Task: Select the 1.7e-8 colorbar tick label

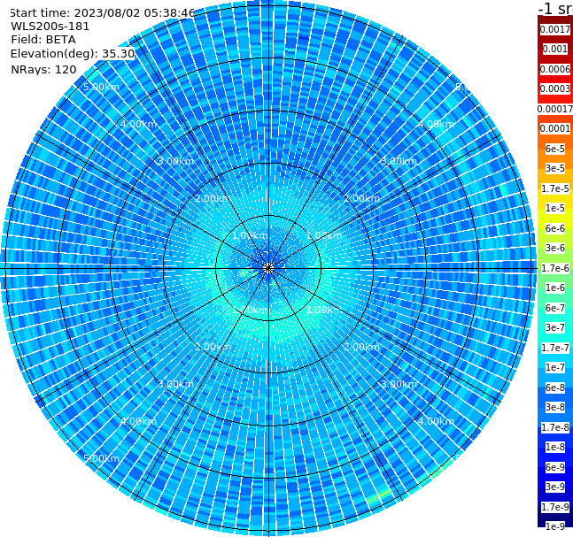Action: (555, 427)
